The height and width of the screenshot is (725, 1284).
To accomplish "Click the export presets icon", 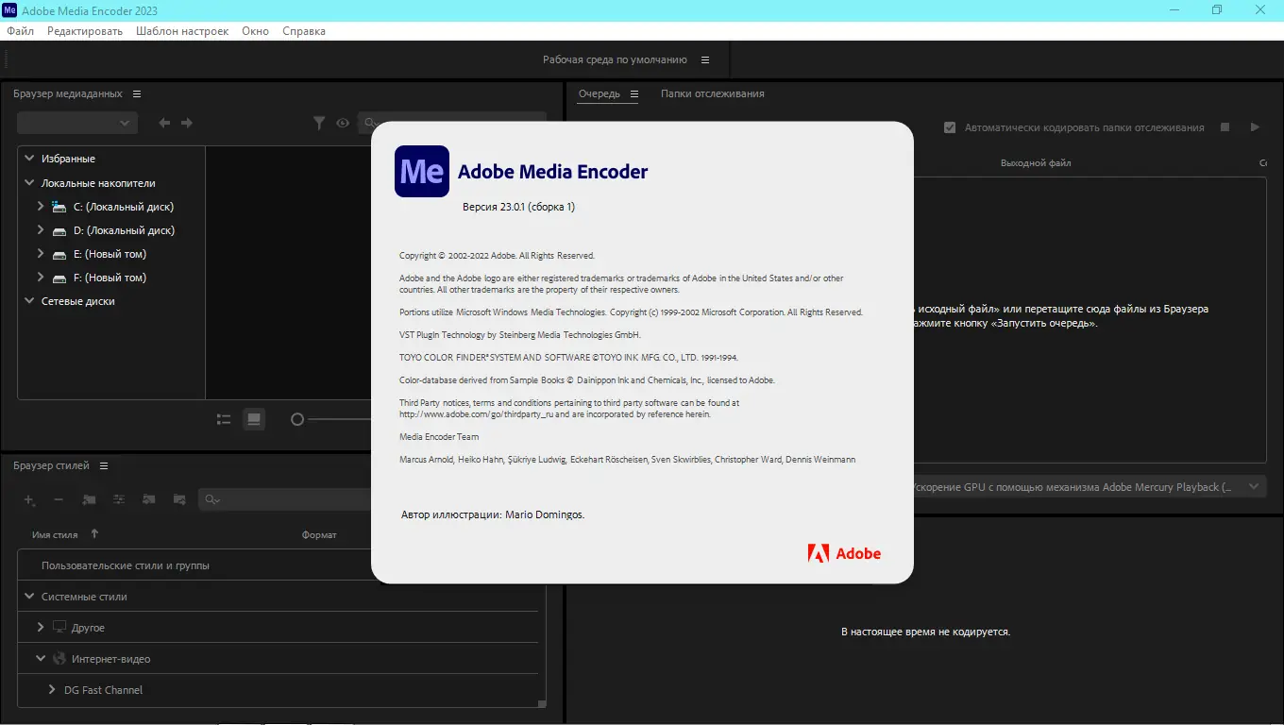I will click(x=179, y=499).
